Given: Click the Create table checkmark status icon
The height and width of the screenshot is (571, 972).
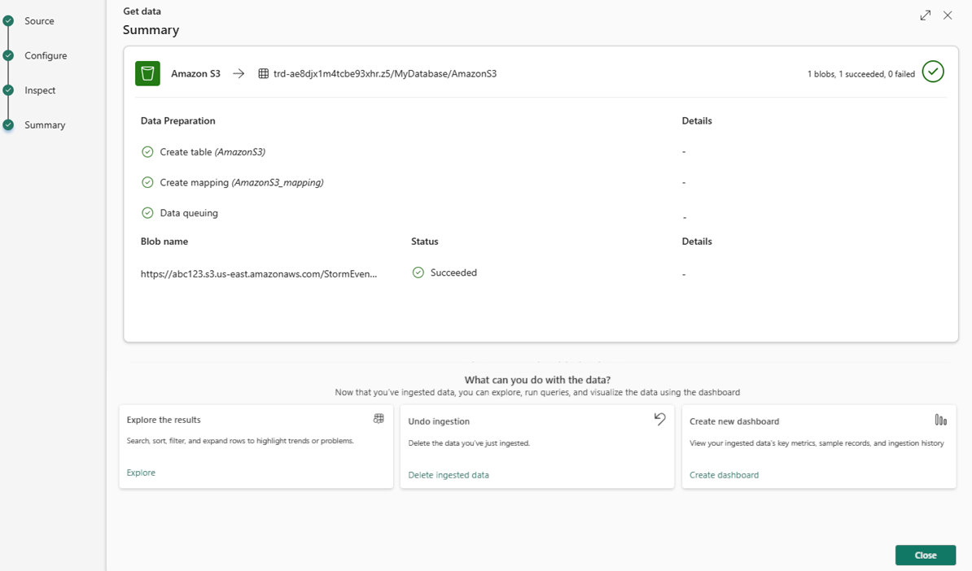Looking at the screenshot, I should [147, 151].
